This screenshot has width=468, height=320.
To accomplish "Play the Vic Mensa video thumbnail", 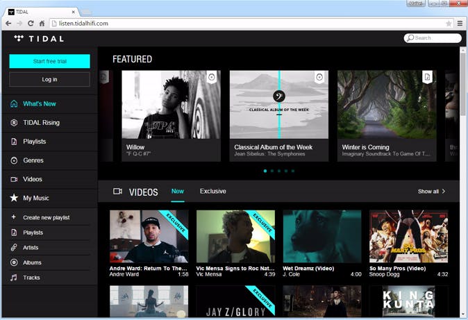I will click(235, 237).
